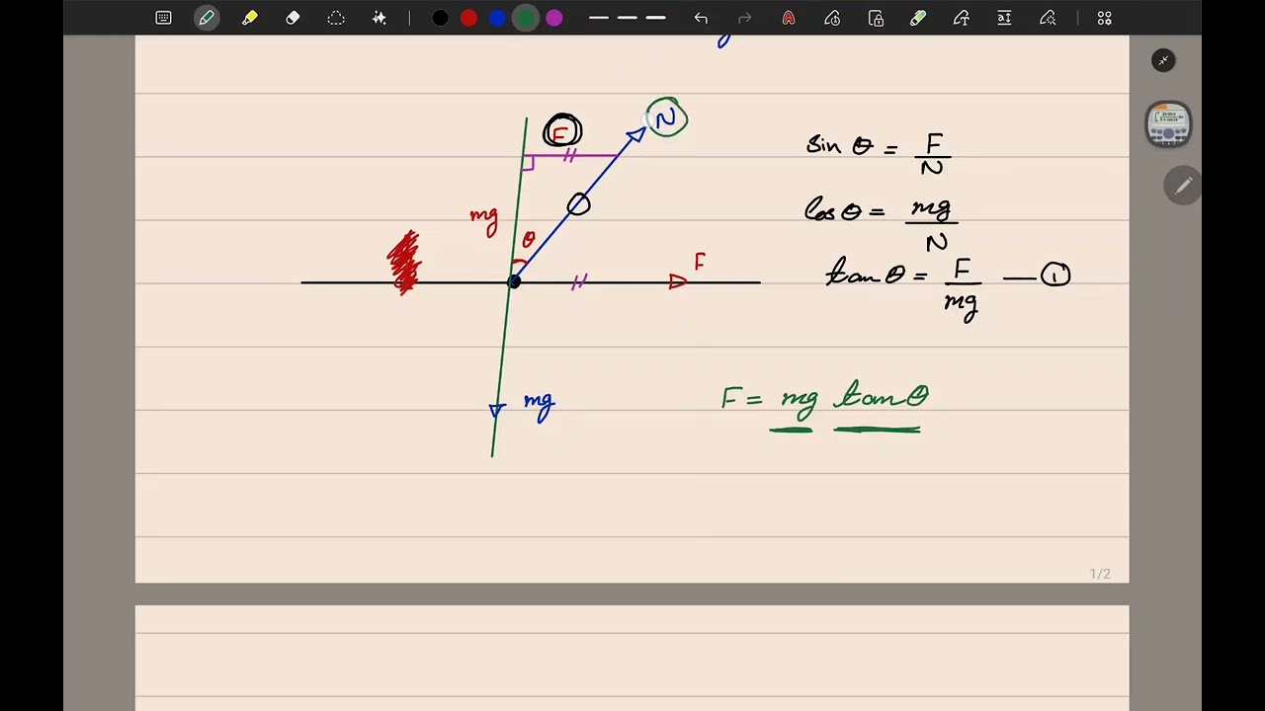Choose the purple pen color
Viewport: 1265px width, 711px height.
[554, 18]
